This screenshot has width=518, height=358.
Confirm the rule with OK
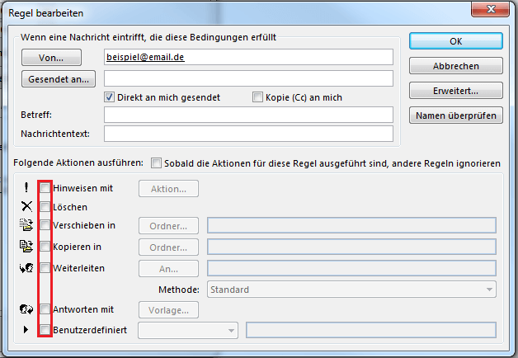pos(456,41)
